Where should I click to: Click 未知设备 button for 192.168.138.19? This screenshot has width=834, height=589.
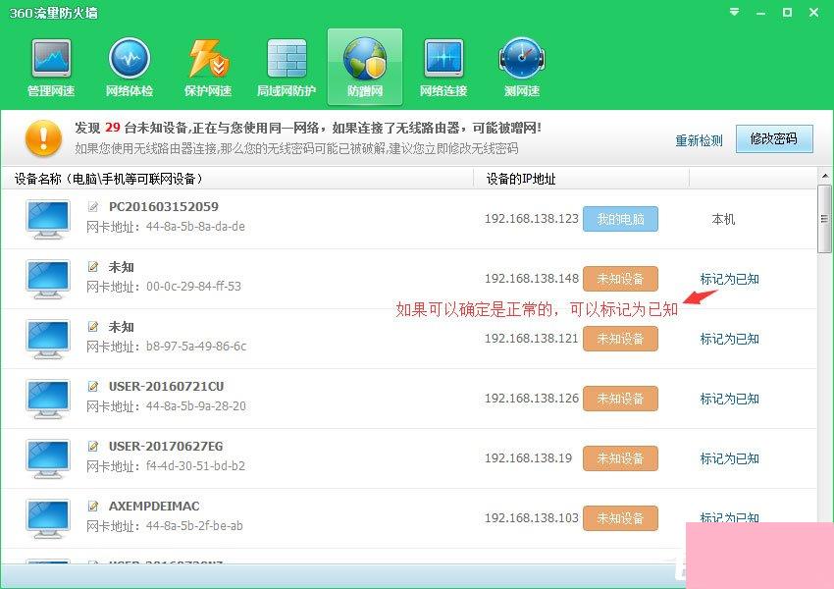620,458
